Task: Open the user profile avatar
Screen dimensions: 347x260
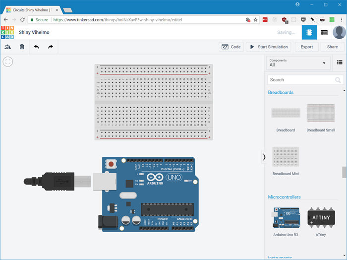Action: pos(339,32)
